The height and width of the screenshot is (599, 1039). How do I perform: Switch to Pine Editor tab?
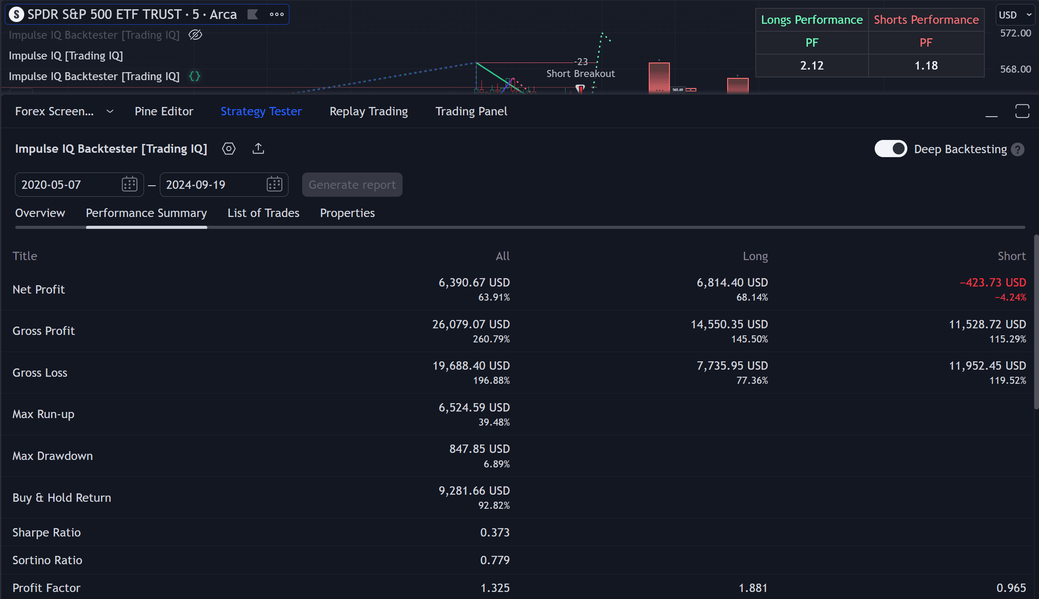pos(164,111)
